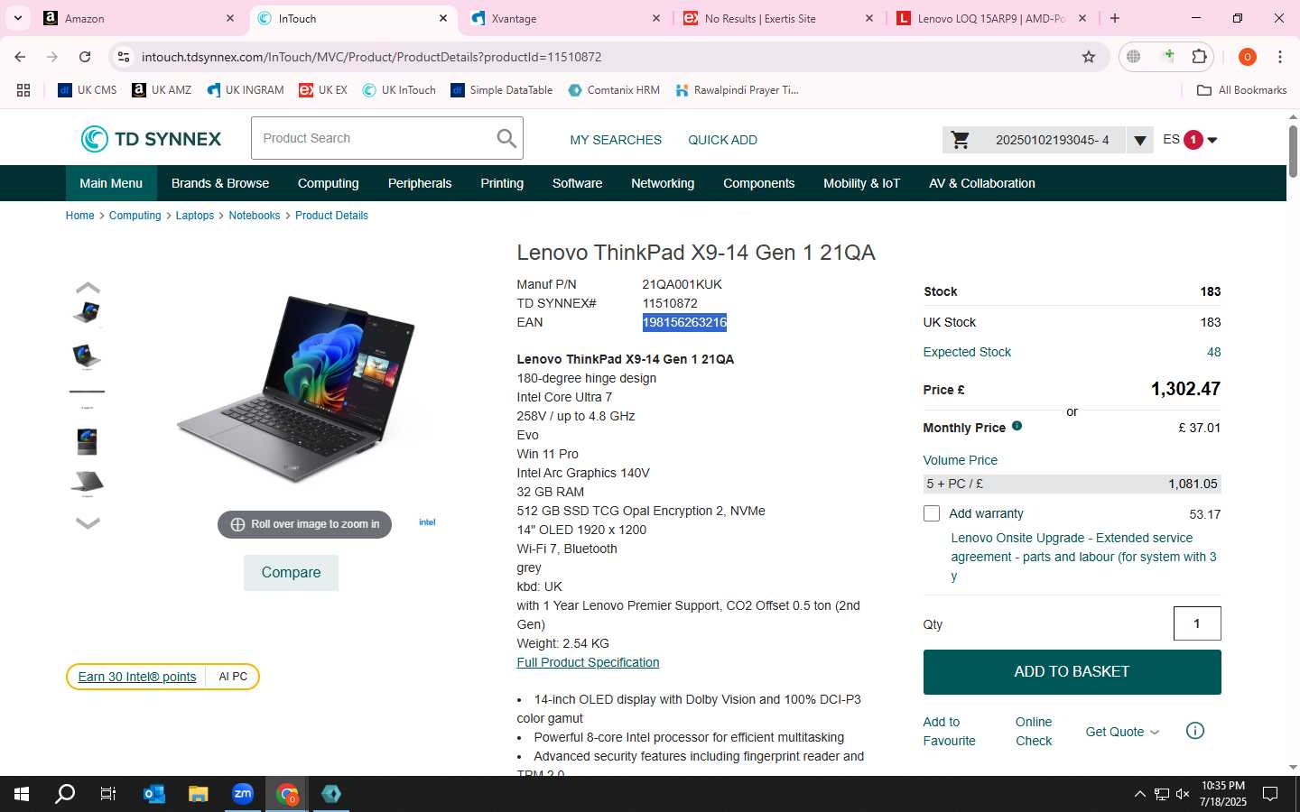1300x812 pixels.
Task: Click the ADD TO BASKET button
Action: (x=1072, y=672)
